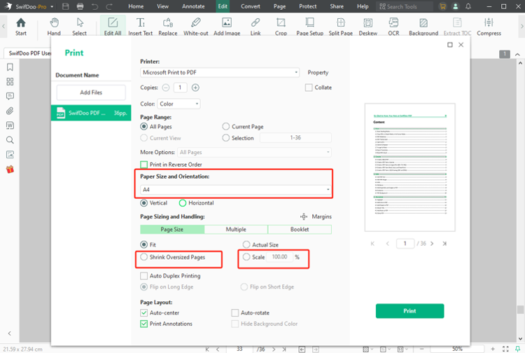Enable Auto Duplex Printing
This screenshot has width=525, height=353.
144,276
